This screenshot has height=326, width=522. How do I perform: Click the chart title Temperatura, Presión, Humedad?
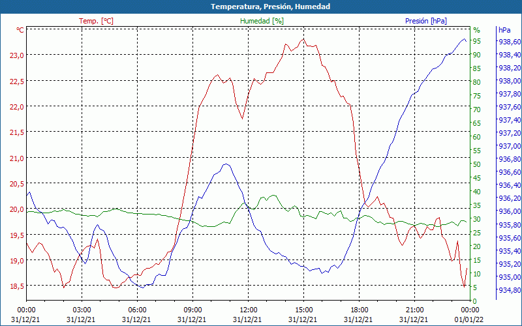[x=270, y=7]
